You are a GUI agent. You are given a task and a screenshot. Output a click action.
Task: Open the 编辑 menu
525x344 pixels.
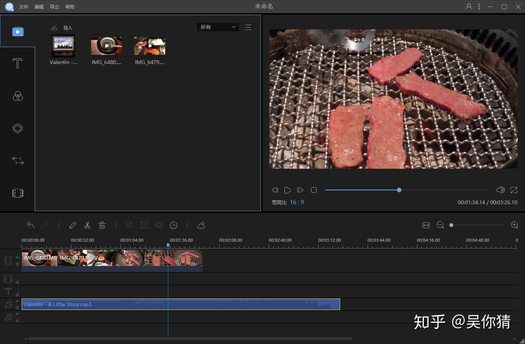coord(39,7)
